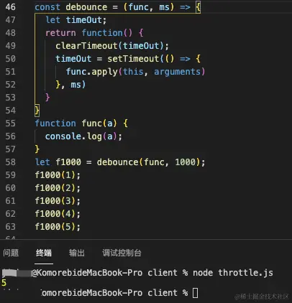Image resolution: width=292 pixels, height=303 pixels.
Task: Click setTimeout on line 50
Action: (133, 59)
